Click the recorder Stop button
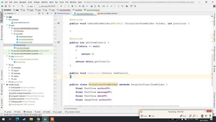Screen dimensions: 216x122 coord(152,116)
